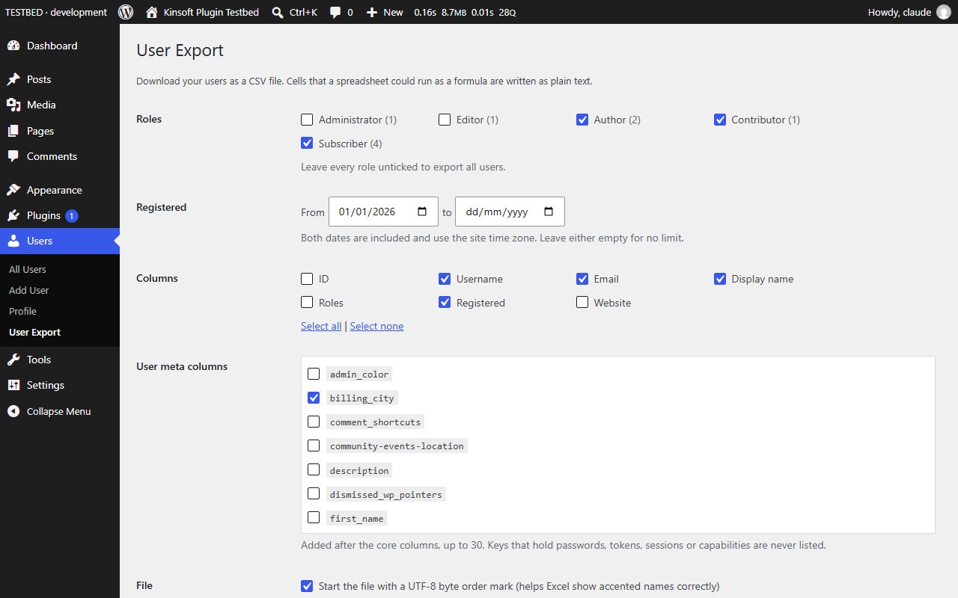The image size is (958, 598).
Task: Enable the Website column checkbox
Action: tap(582, 303)
